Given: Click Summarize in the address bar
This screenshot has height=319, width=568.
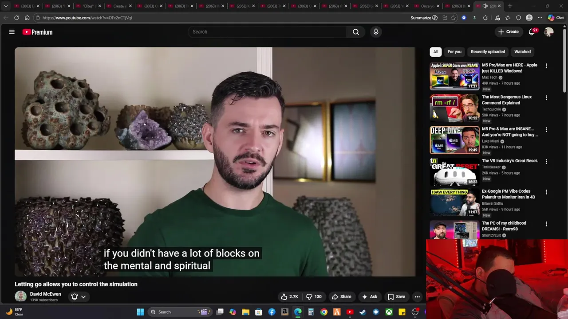Looking at the screenshot, I should click(x=424, y=18).
